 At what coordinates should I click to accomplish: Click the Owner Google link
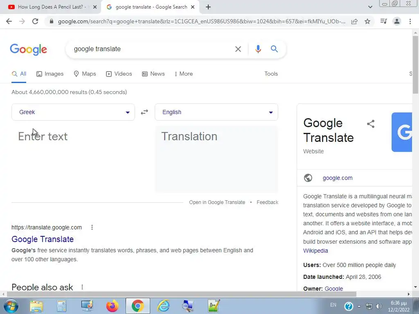pos(333,288)
